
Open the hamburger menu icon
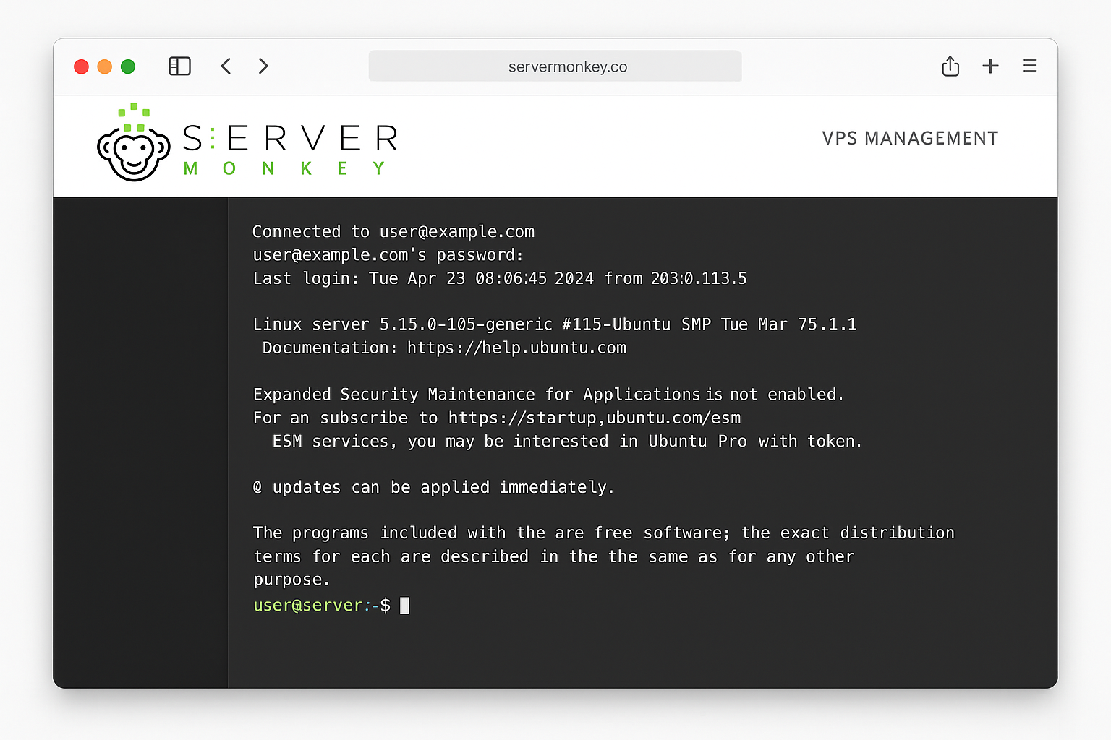click(x=1030, y=66)
